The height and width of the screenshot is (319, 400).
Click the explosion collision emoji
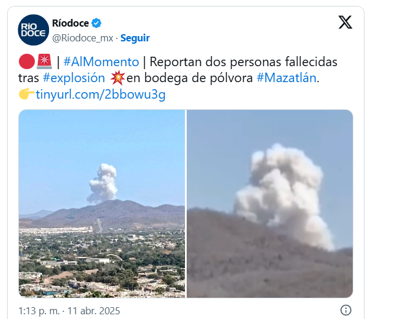(118, 78)
